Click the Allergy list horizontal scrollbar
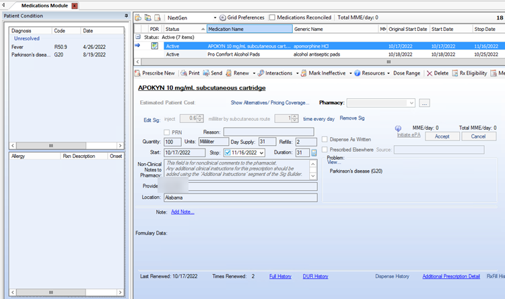Screen dimensions: 505x299 (x=67, y=292)
